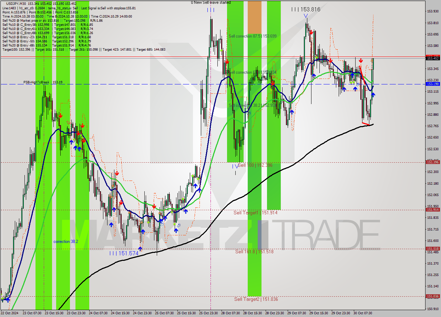Click the 151.715 price axis value

tap(433, 229)
